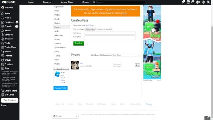Select Sponsored Ads in the create menu
This screenshot has height=120, width=213.
point(60,47)
